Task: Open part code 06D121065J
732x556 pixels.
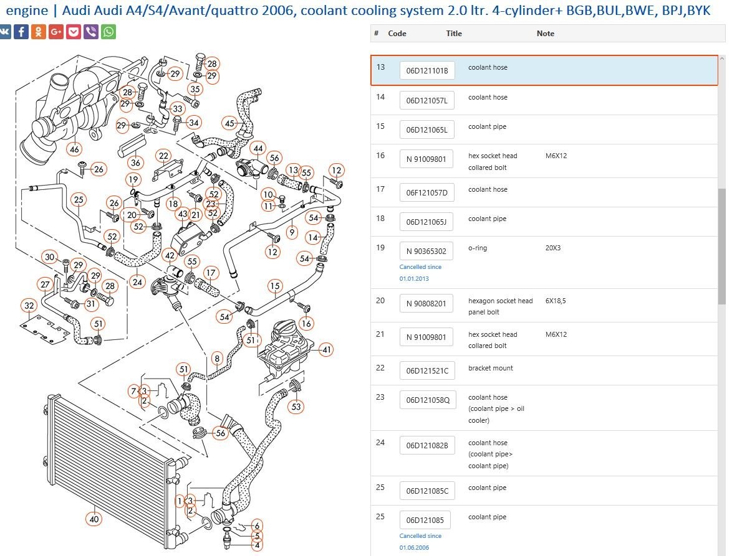Action: [x=426, y=222]
